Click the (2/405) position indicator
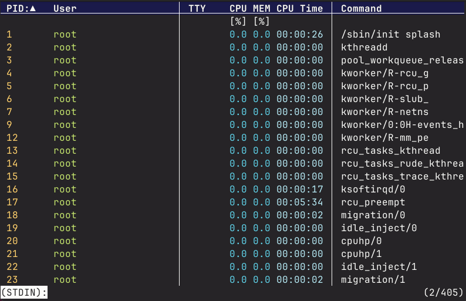This screenshot has width=466, height=301. (443, 292)
